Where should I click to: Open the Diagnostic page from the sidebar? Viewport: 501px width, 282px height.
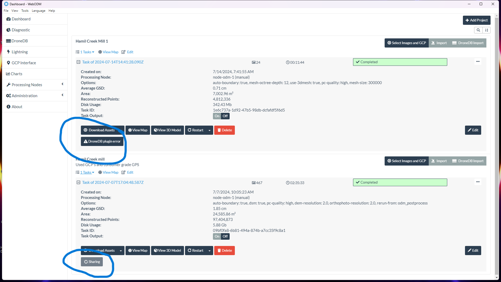pyautogui.click(x=20, y=30)
